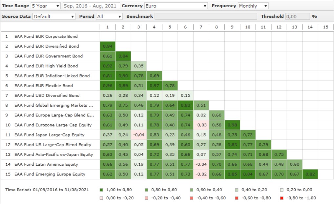Click column header 15
The width and height of the screenshot is (334, 204).
click(x=325, y=27)
